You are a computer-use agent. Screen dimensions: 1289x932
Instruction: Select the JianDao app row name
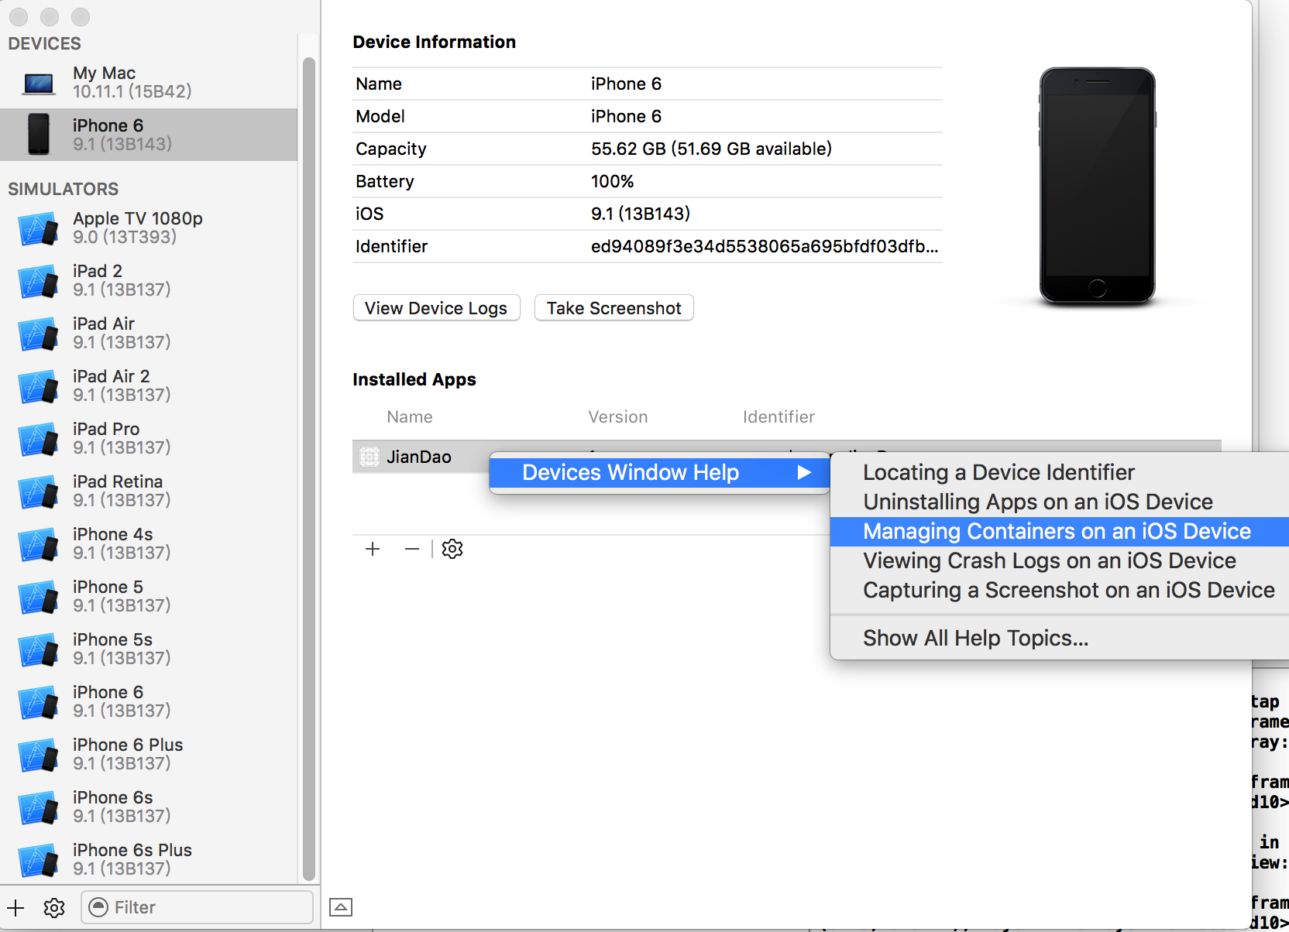[418, 457]
